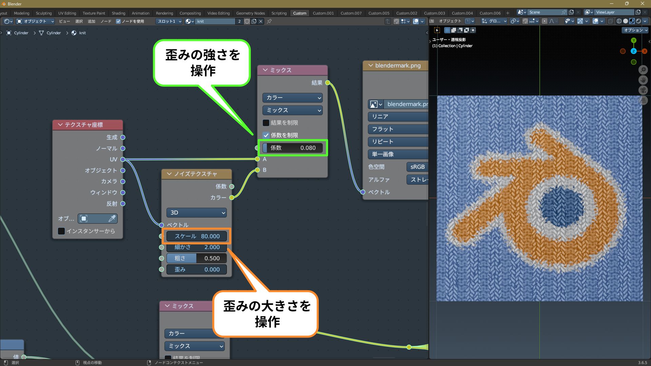Enable インスタンサーから checkbox
651x366 pixels.
(61, 231)
